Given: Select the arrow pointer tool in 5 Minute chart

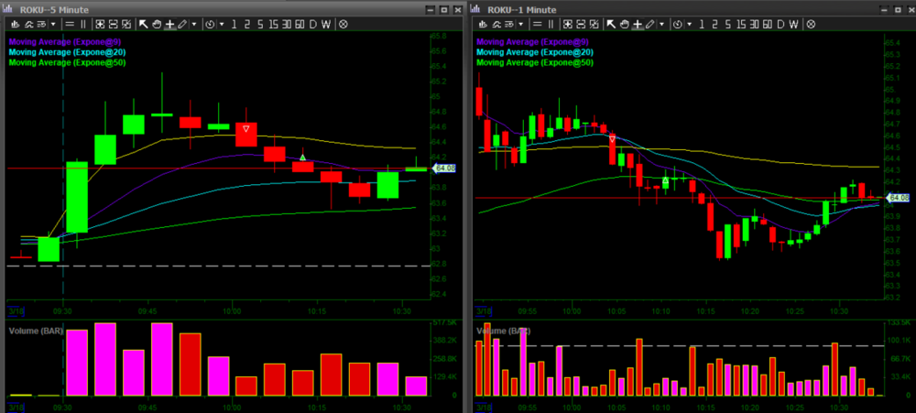Looking at the screenshot, I should point(144,24).
